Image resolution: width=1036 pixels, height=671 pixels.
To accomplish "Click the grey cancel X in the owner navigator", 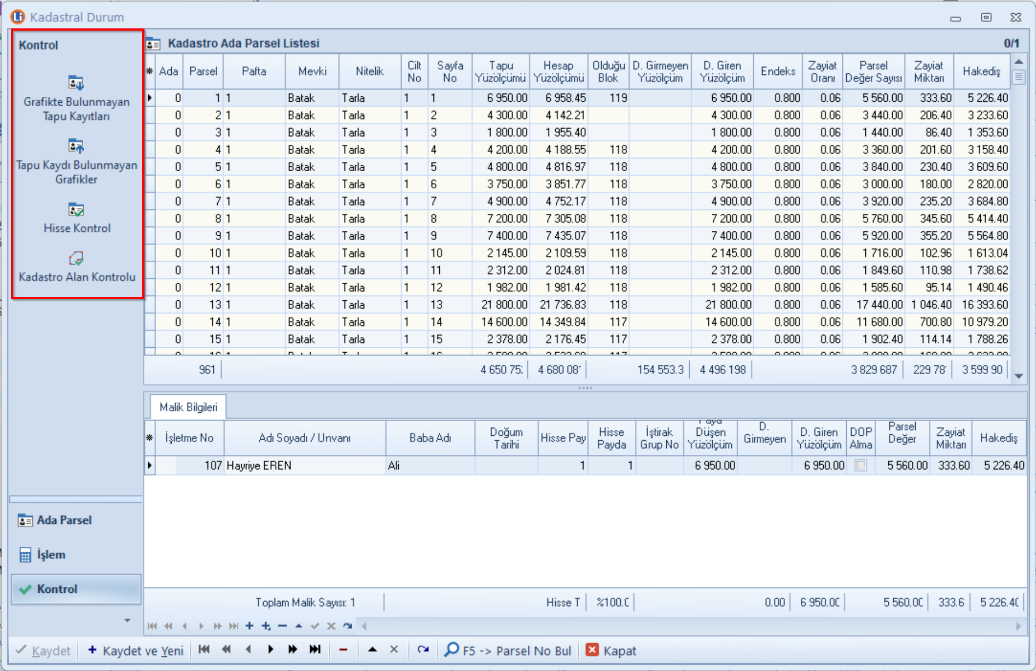I will tap(331, 626).
